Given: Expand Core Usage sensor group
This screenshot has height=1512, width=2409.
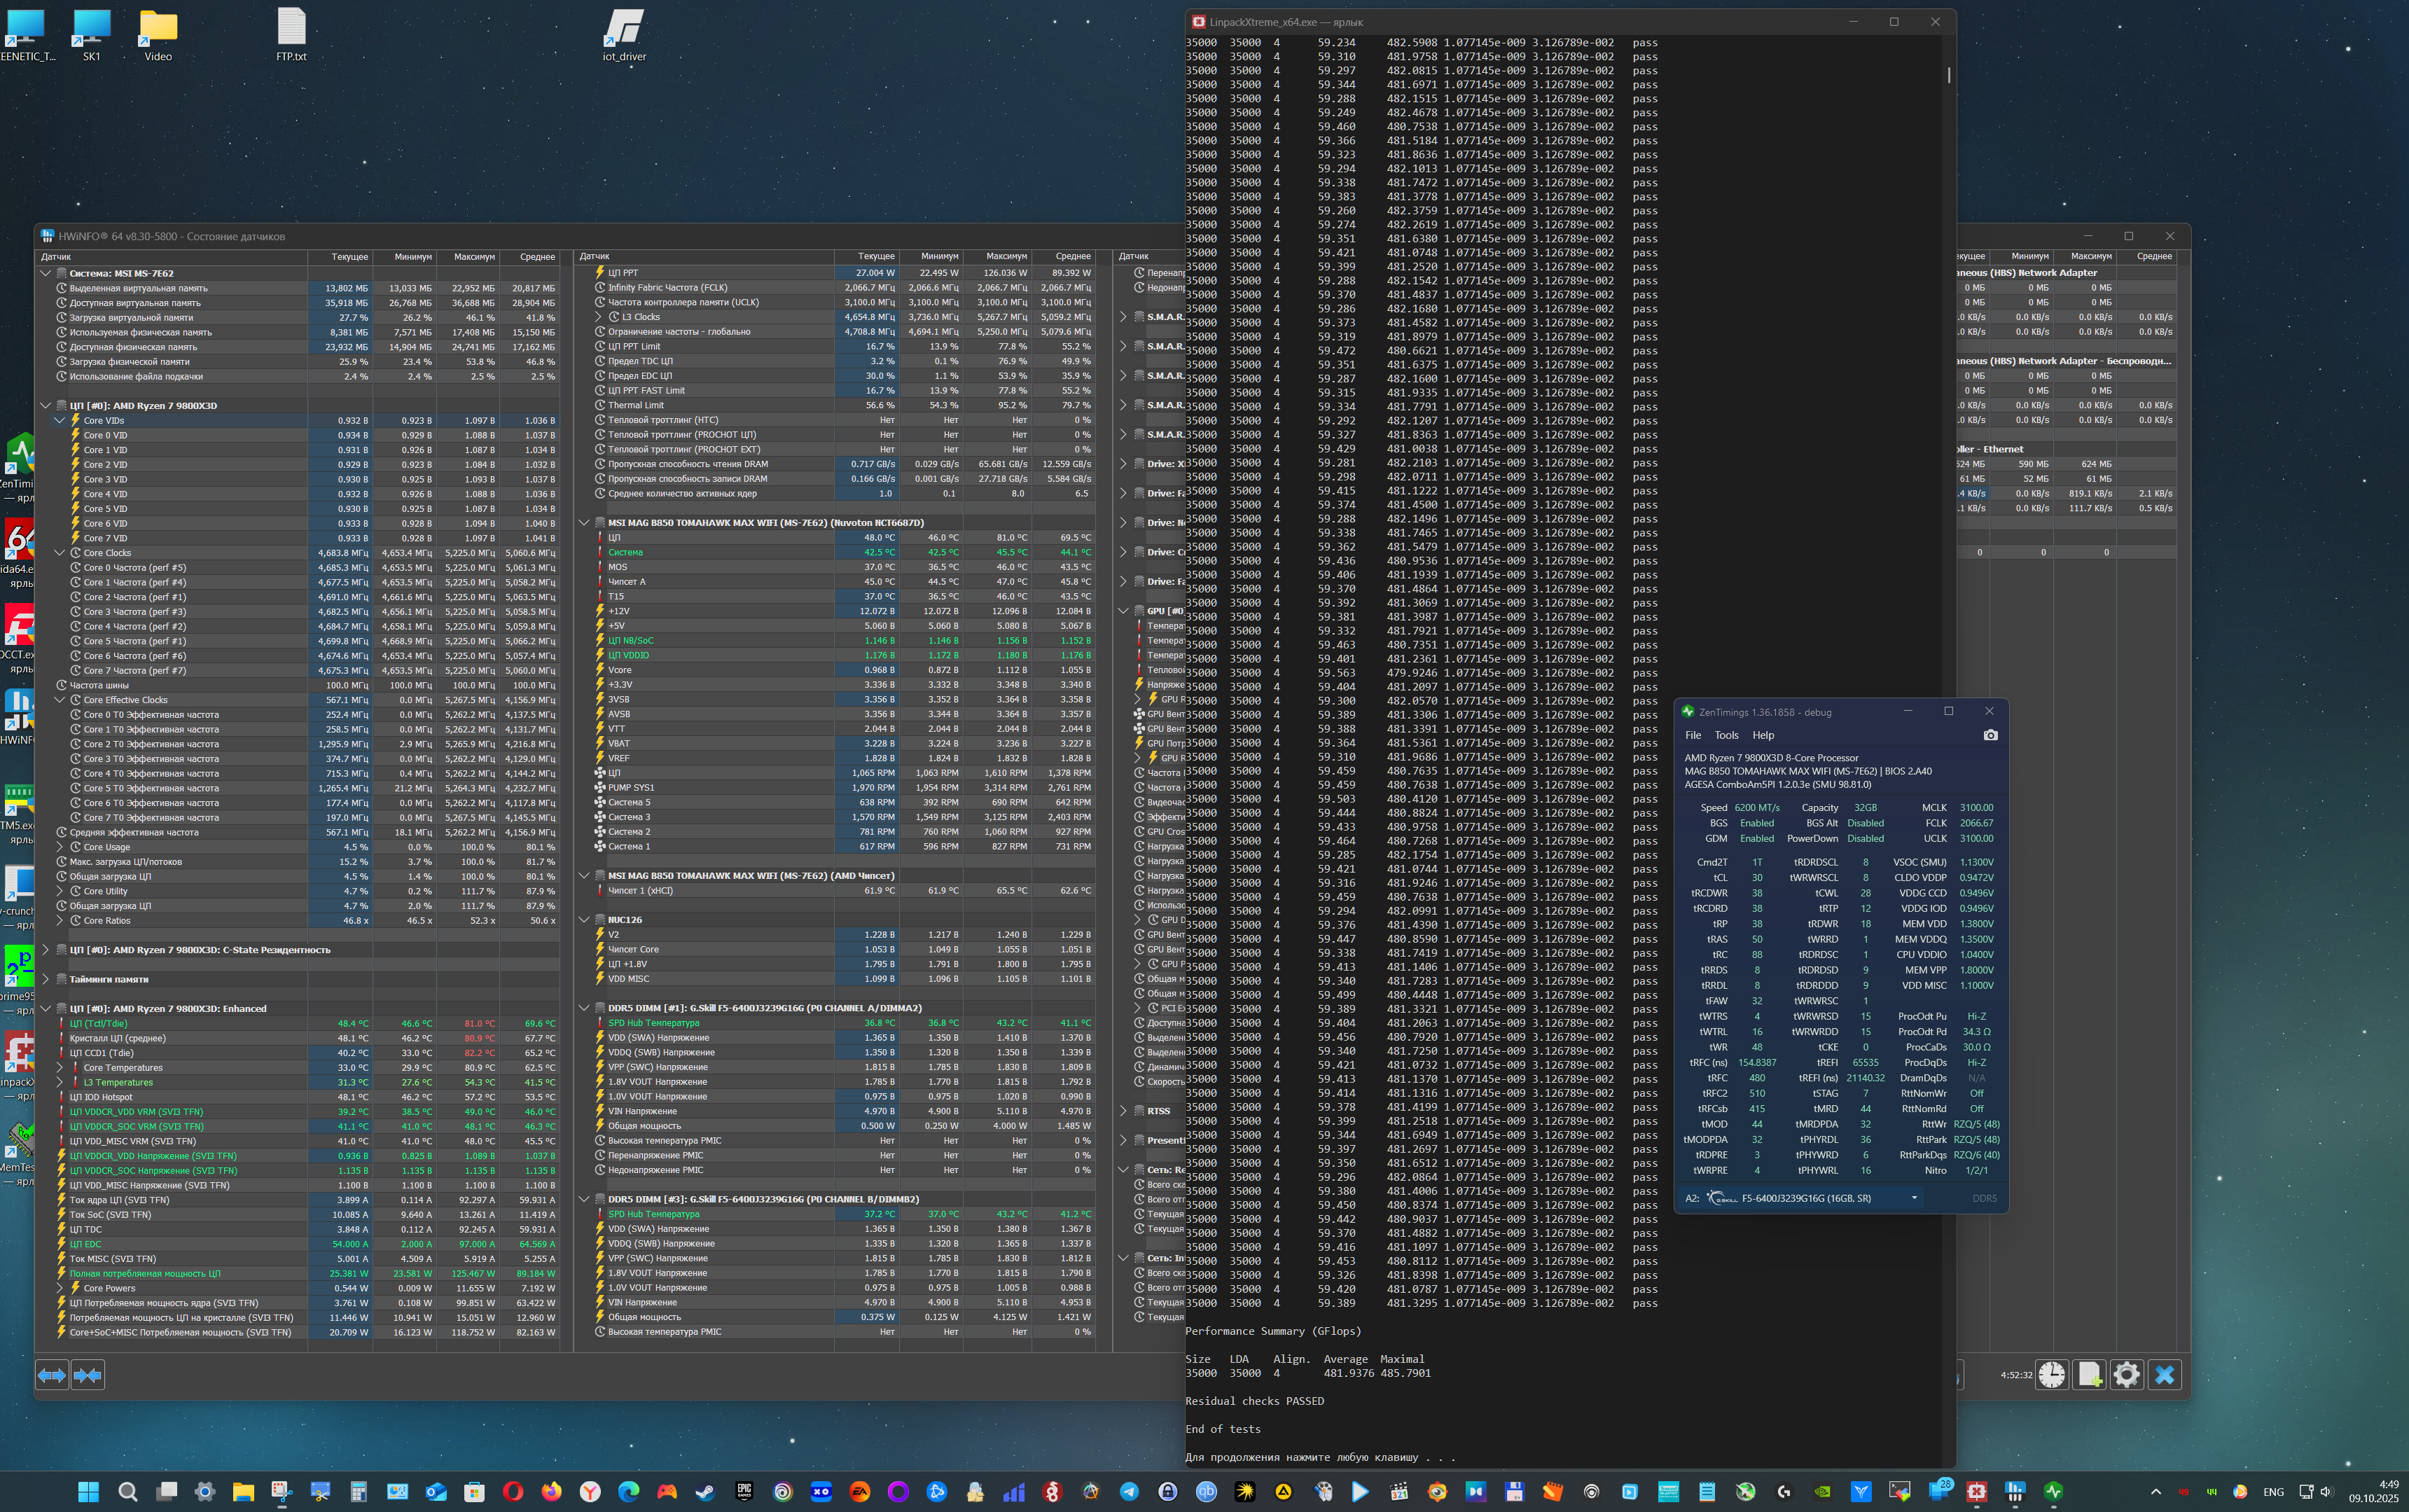Looking at the screenshot, I should coord(60,847).
